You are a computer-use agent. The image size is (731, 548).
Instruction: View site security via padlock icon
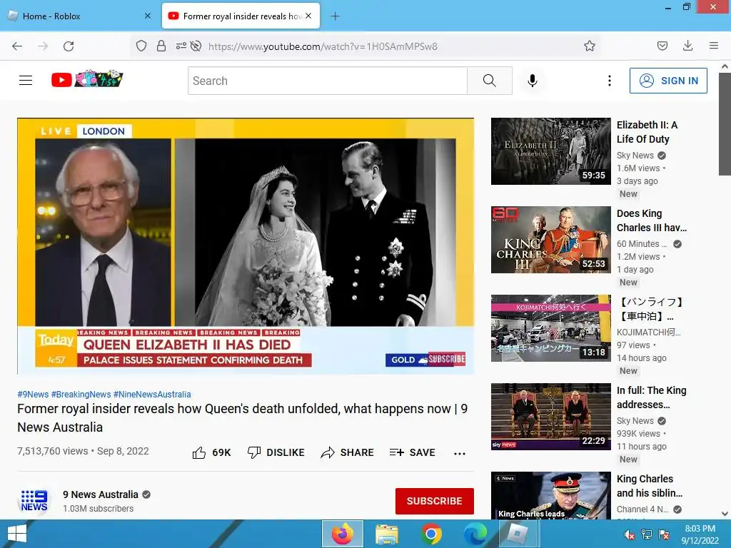[x=161, y=46]
